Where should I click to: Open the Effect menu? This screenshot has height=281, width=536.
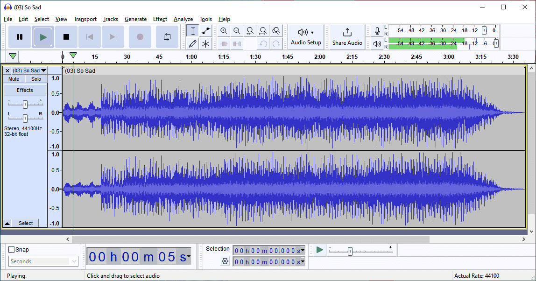pyautogui.click(x=160, y=19)
